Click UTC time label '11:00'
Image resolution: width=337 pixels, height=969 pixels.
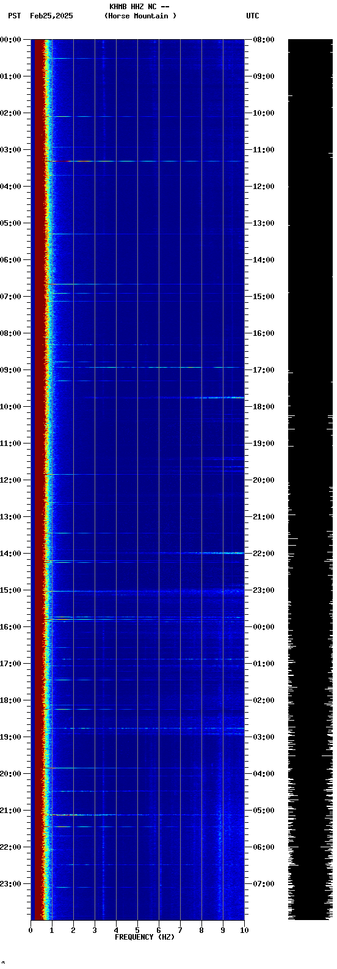(x=264, y=150)
